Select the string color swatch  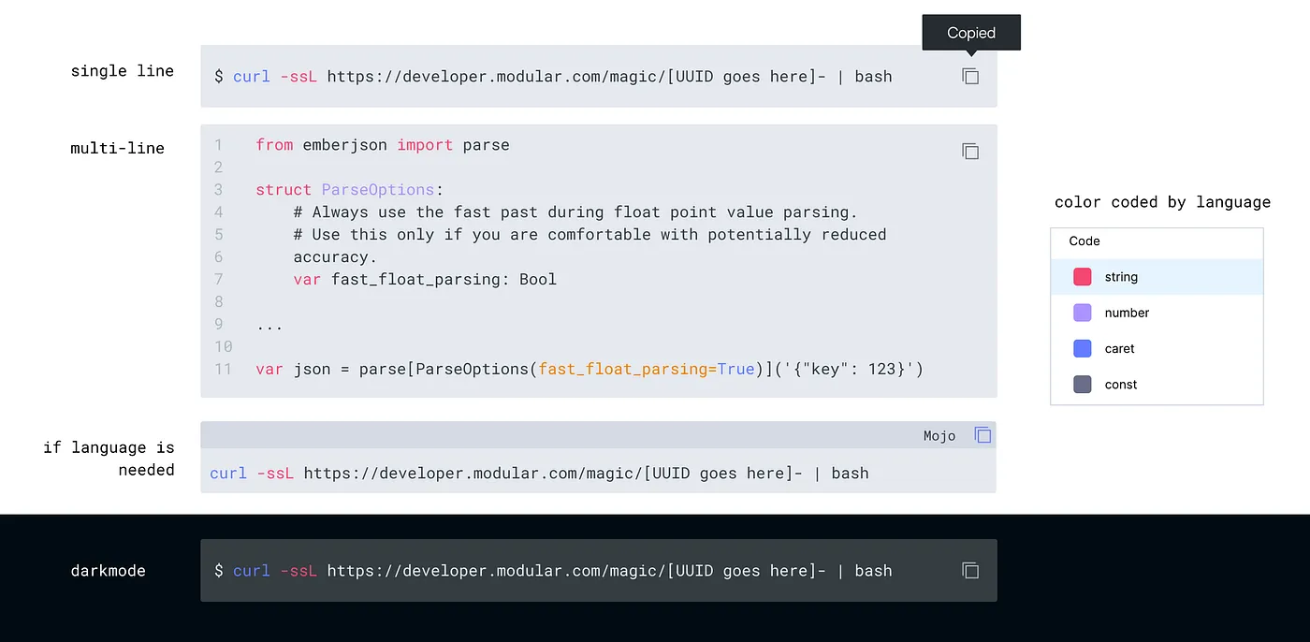1083,277
